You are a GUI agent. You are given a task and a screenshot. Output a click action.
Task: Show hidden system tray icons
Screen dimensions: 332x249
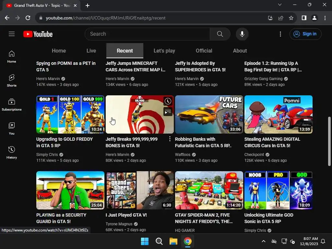coord(264,241)
